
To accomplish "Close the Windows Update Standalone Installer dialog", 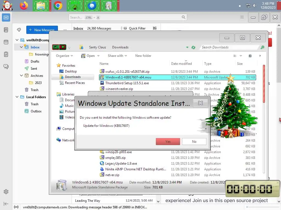I will pos(200,103).
